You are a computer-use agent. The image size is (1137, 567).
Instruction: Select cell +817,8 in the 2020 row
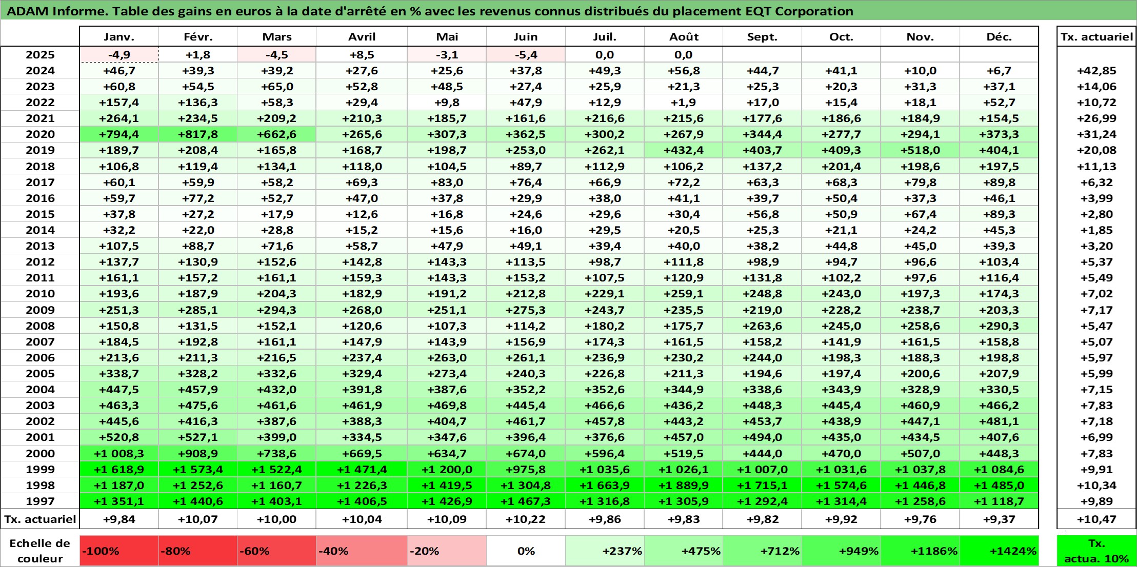198,134
